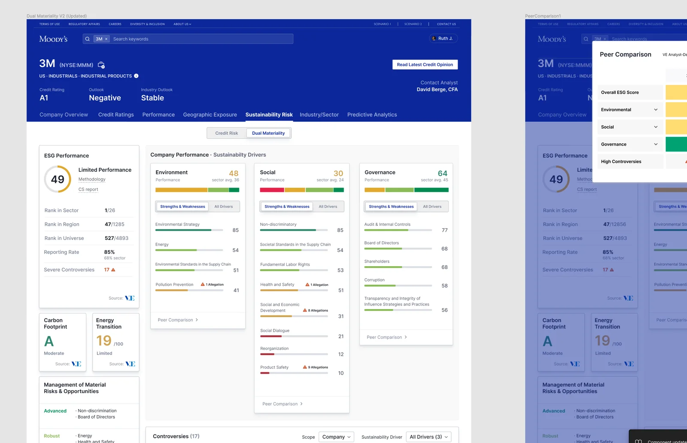
Task: Open Ruth J. user avatar
Action: pyautogui.click(x=434, y=39)
